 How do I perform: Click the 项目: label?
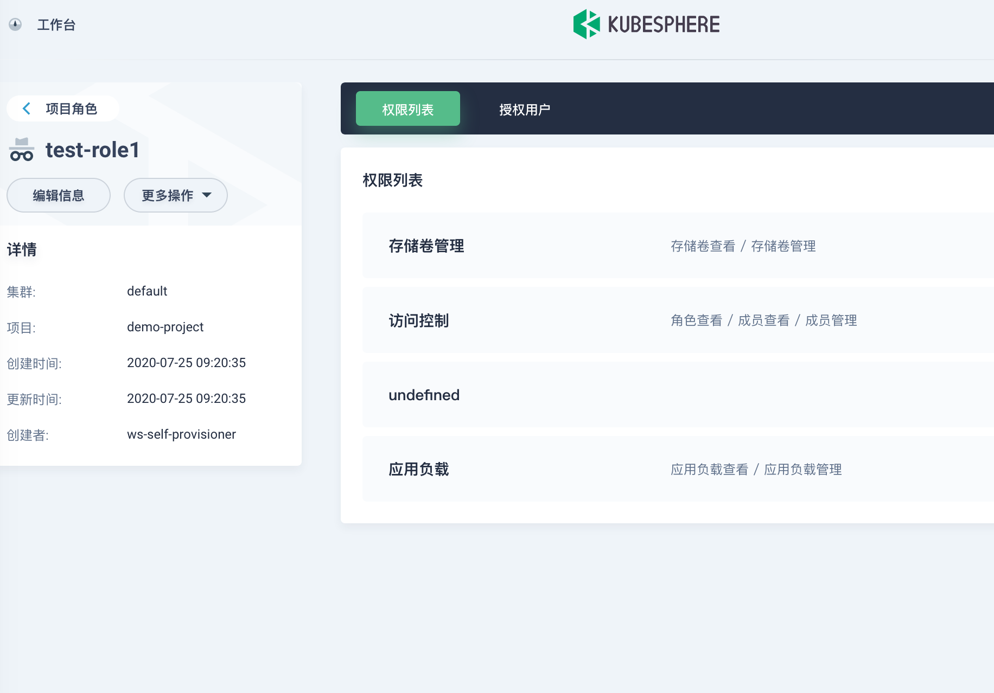(x=21, y=328)
